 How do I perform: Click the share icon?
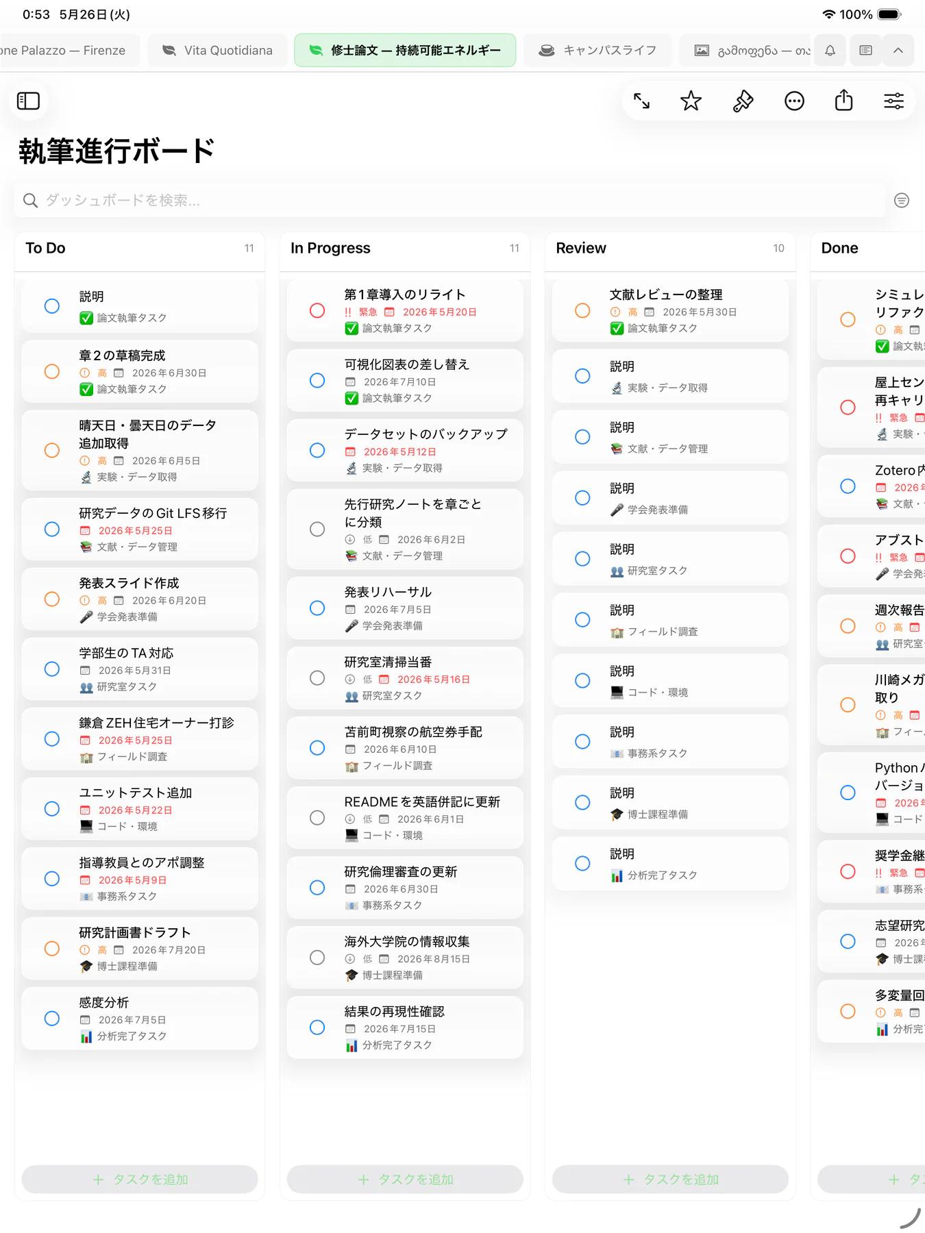844,101
